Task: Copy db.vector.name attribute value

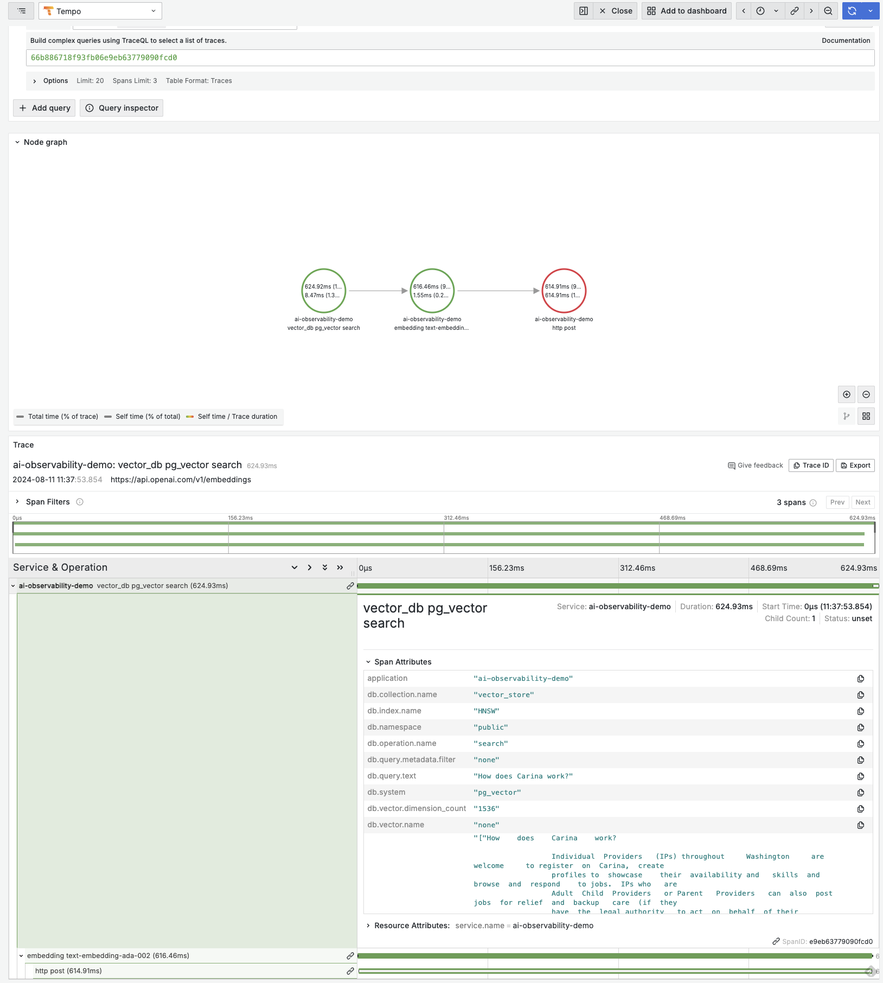Action: 861,825
